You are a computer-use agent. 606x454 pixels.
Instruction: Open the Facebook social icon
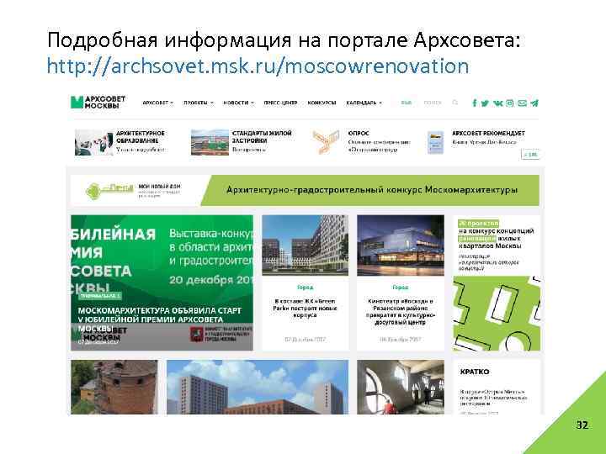[x=475, y=103]
